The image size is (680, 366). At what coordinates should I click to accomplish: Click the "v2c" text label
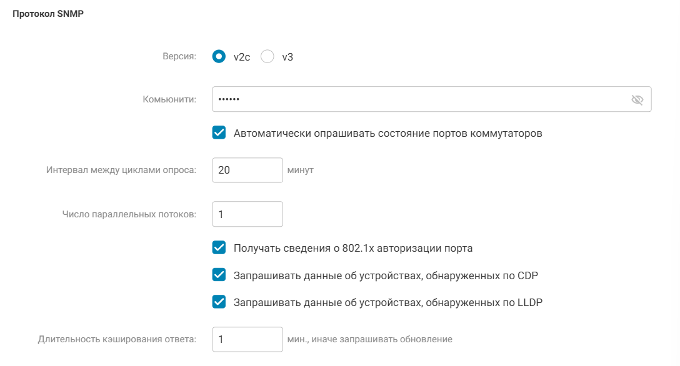tap(241, 57)
